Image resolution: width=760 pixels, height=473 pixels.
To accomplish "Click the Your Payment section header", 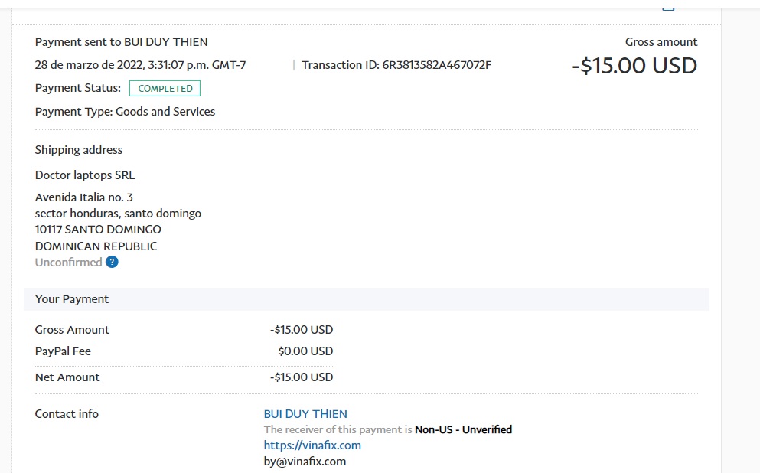I will pyautogui.click(x=72, y=299).
